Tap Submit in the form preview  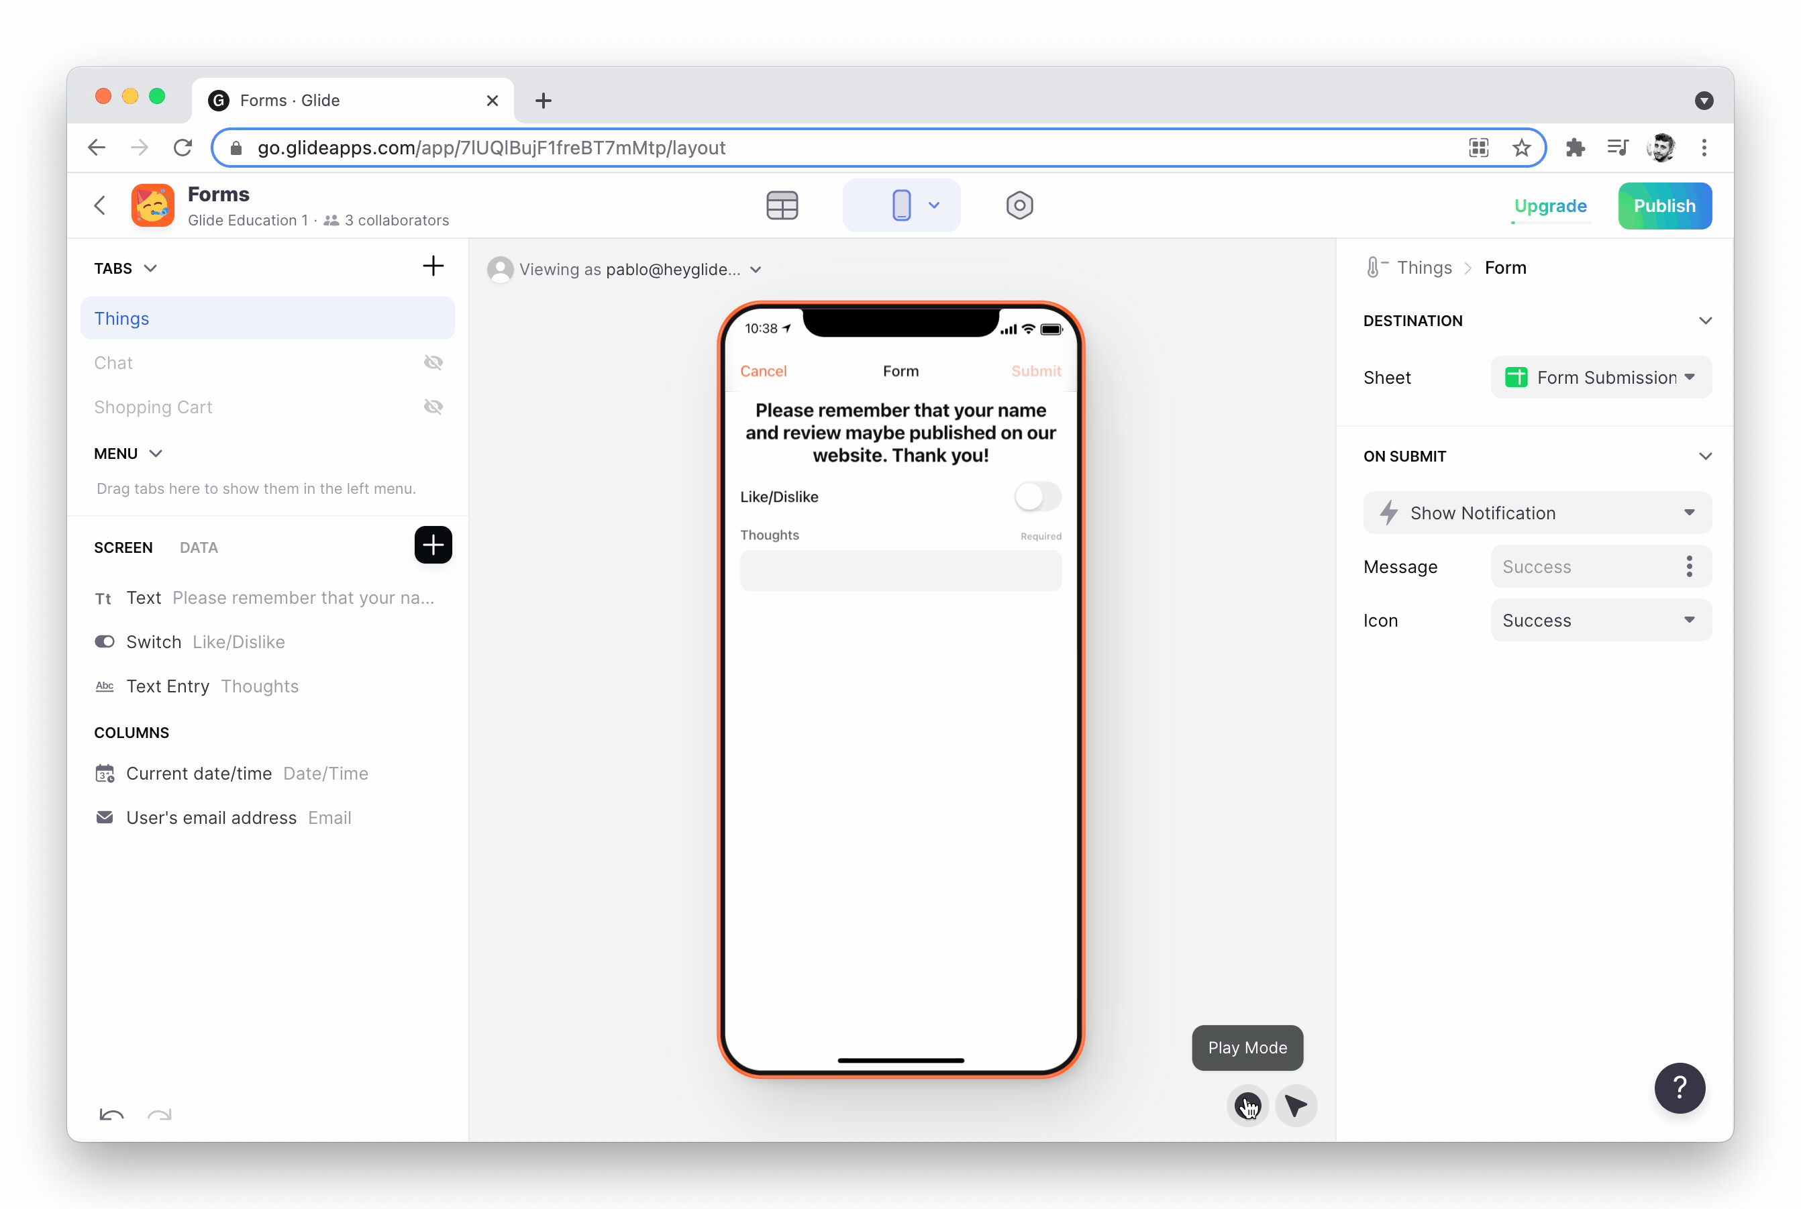tap(1035, 372)
